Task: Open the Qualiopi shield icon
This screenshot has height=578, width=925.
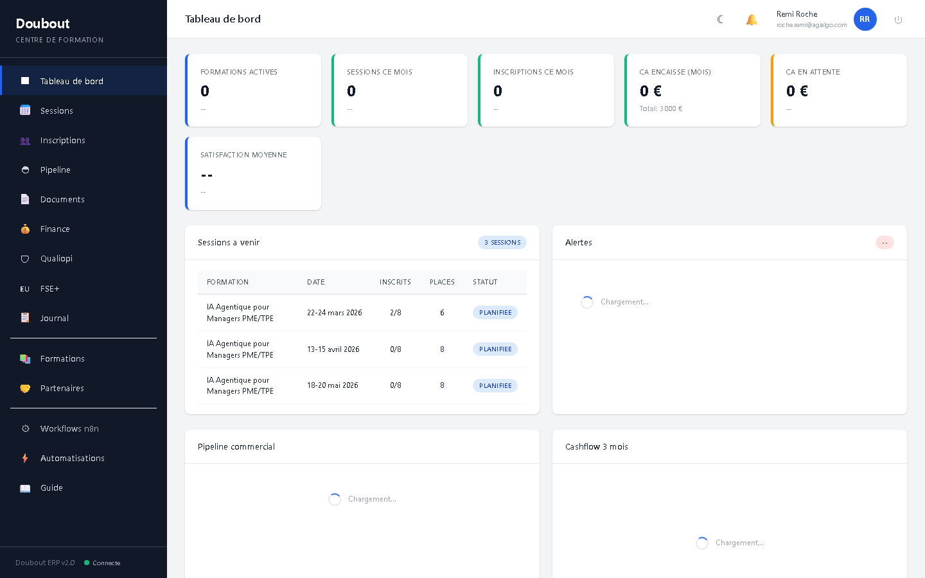Action: [x=25, y=258]
